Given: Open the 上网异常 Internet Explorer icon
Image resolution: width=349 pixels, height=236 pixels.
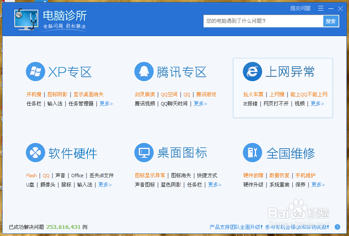Looking at the screenshot, I should click(x=252, y=71).
